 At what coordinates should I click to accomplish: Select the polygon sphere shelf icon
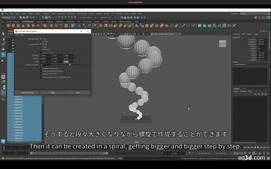[x=9, y=25]
